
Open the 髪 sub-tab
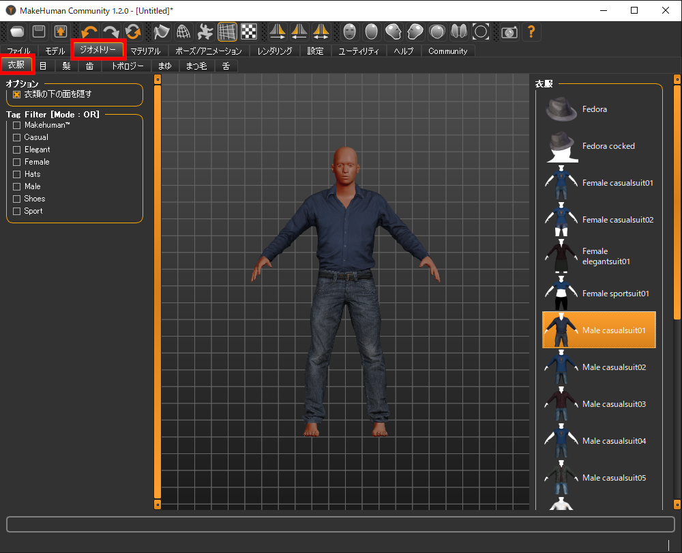tap(66, 66)
